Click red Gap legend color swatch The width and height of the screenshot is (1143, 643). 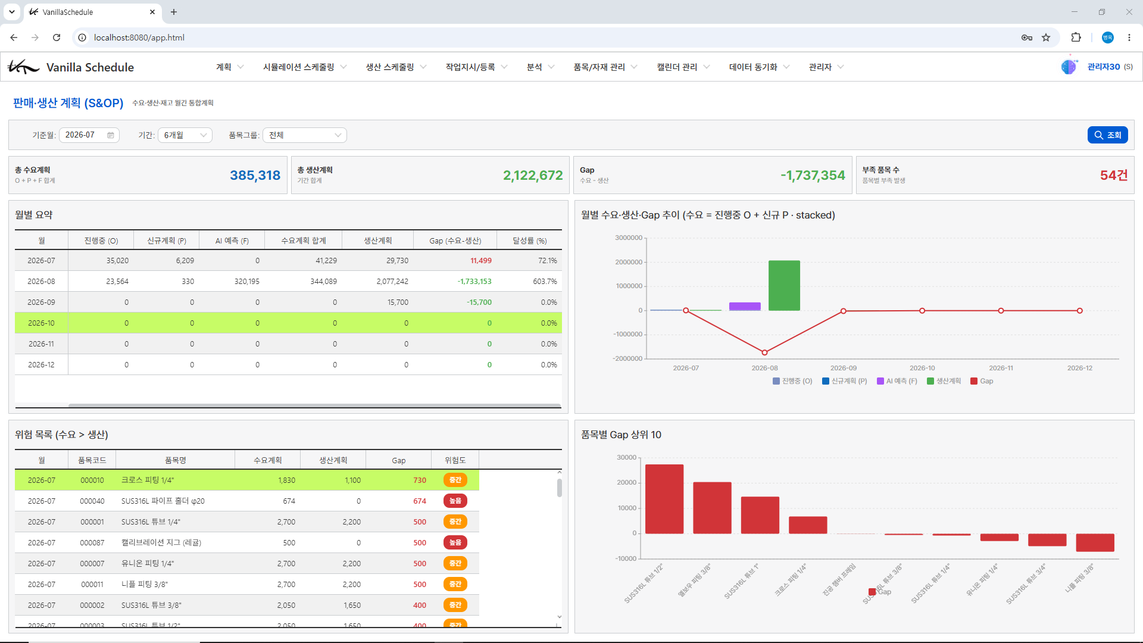point(974,381)
